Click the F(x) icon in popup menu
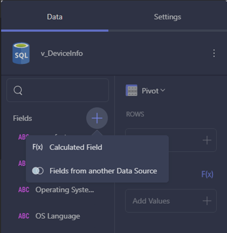227x233 pixels. click(37, 147)
